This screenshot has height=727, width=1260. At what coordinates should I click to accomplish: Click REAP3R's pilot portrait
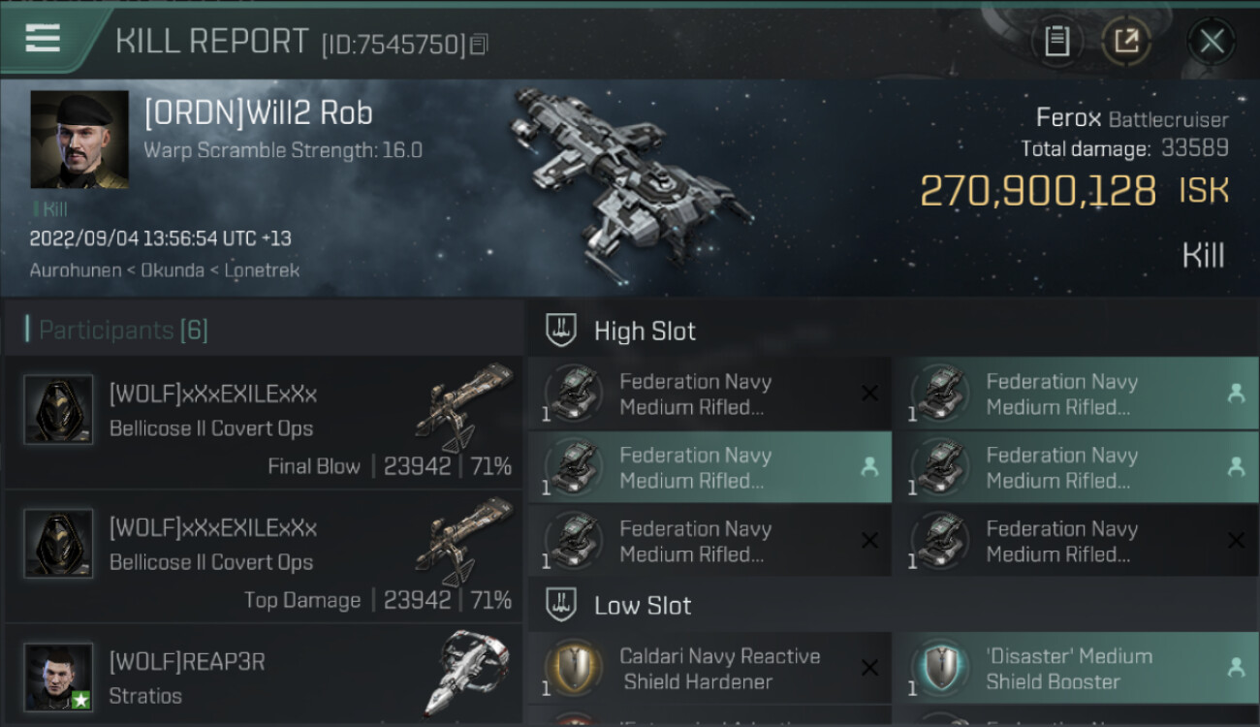pos(58,676)
